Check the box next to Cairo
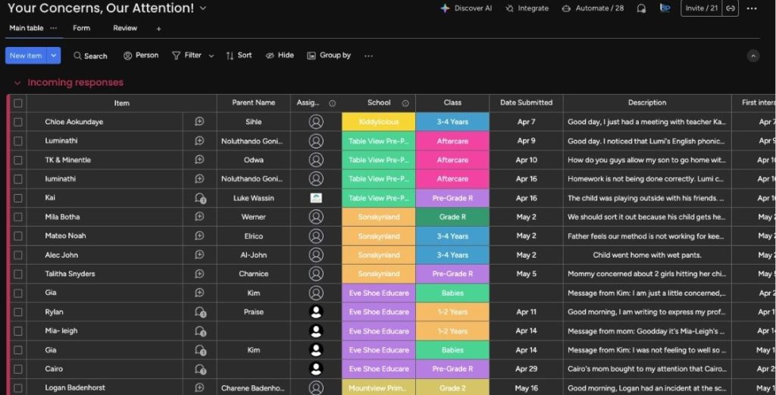The height and width of the screenshot is (395, 776). pos(18,368)
